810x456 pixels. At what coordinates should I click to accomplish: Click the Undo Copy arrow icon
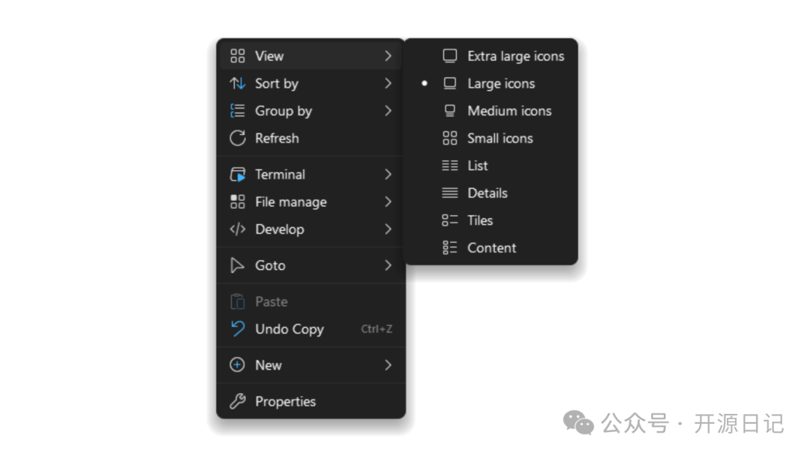coord(238,328)
